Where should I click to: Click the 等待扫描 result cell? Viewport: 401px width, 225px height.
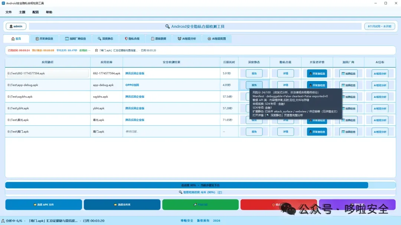[x=171, y=131]
